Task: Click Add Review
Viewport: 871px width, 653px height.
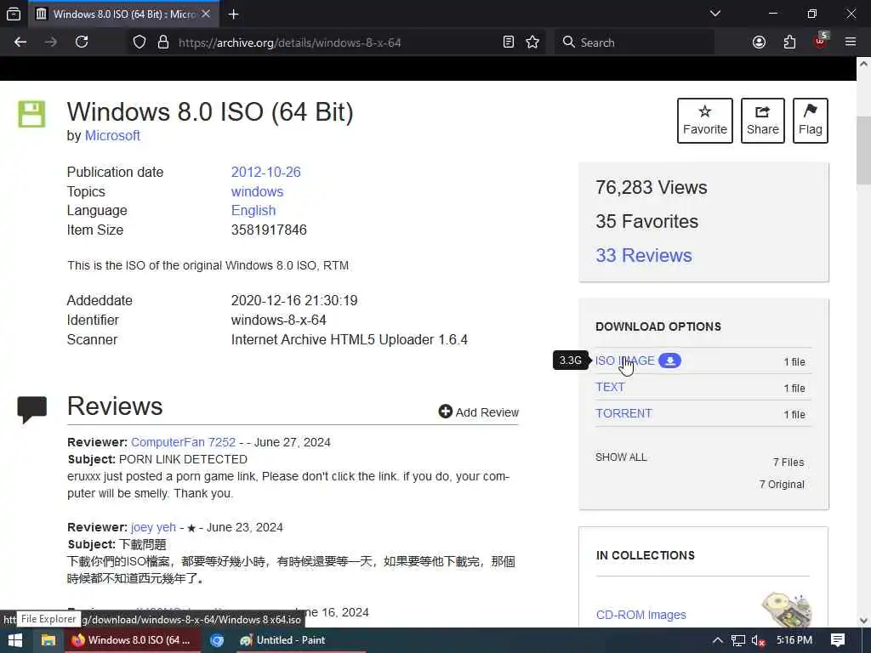Action: 479,412
